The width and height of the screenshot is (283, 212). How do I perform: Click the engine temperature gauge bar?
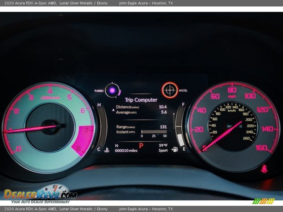pos(102,127)
